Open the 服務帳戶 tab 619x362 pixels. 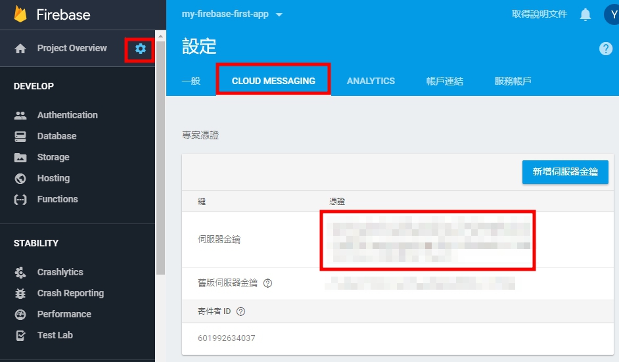click(x=513, y=81)
